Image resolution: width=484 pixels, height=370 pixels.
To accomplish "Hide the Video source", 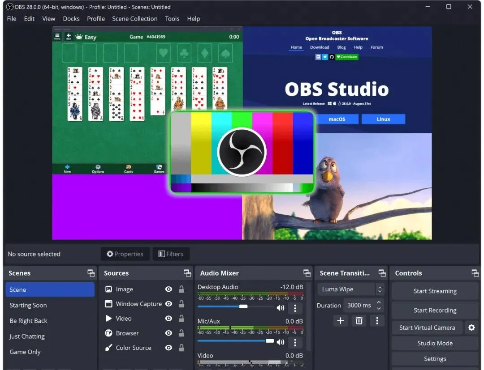I will point(169,318).
